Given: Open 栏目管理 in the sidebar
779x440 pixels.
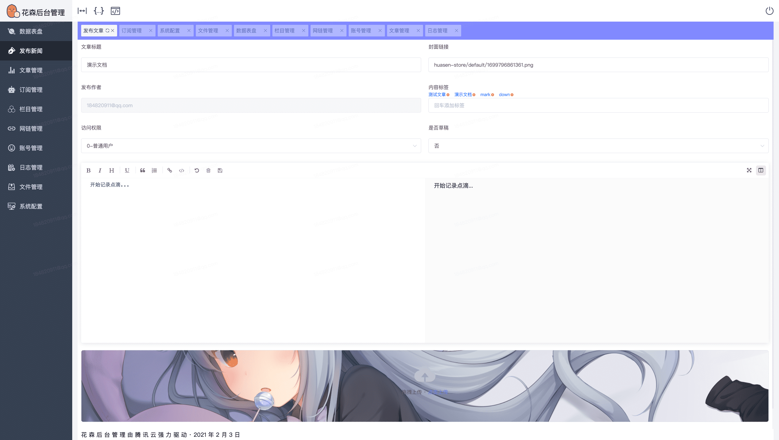Looking at the screenshot, I should [36, 109].
